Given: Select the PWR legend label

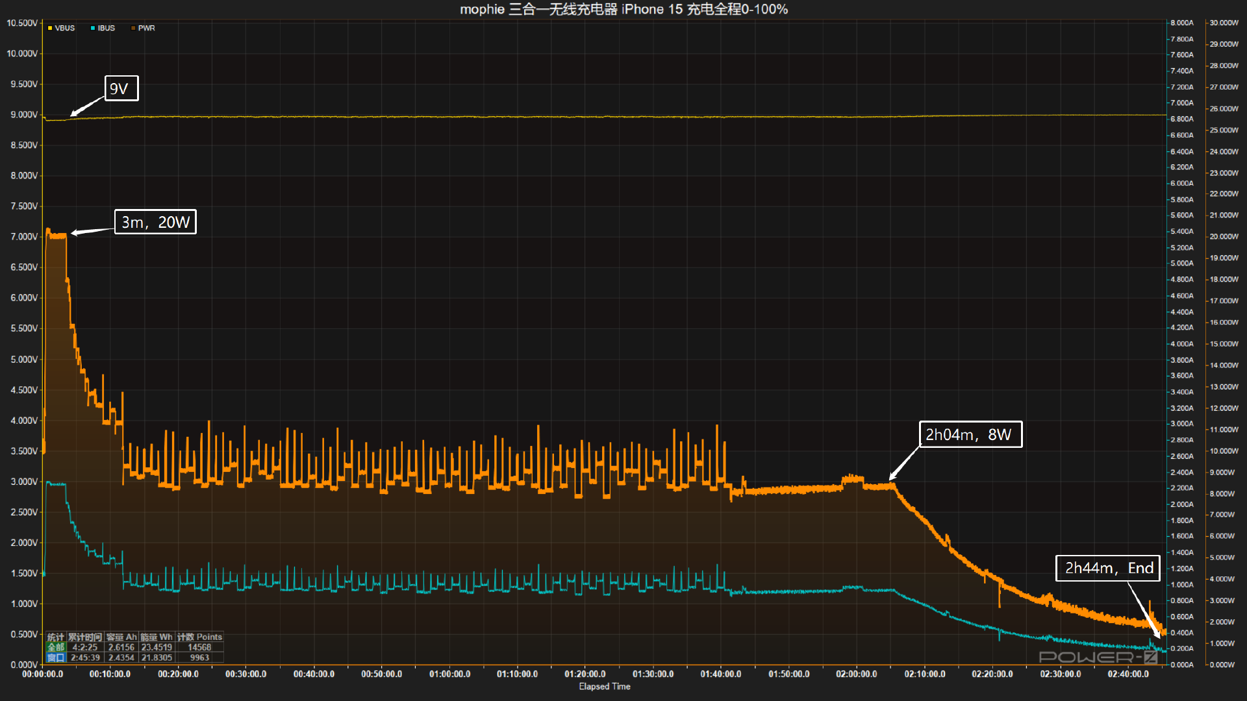Looking at the screenshot, I should (x=147, y=28).
